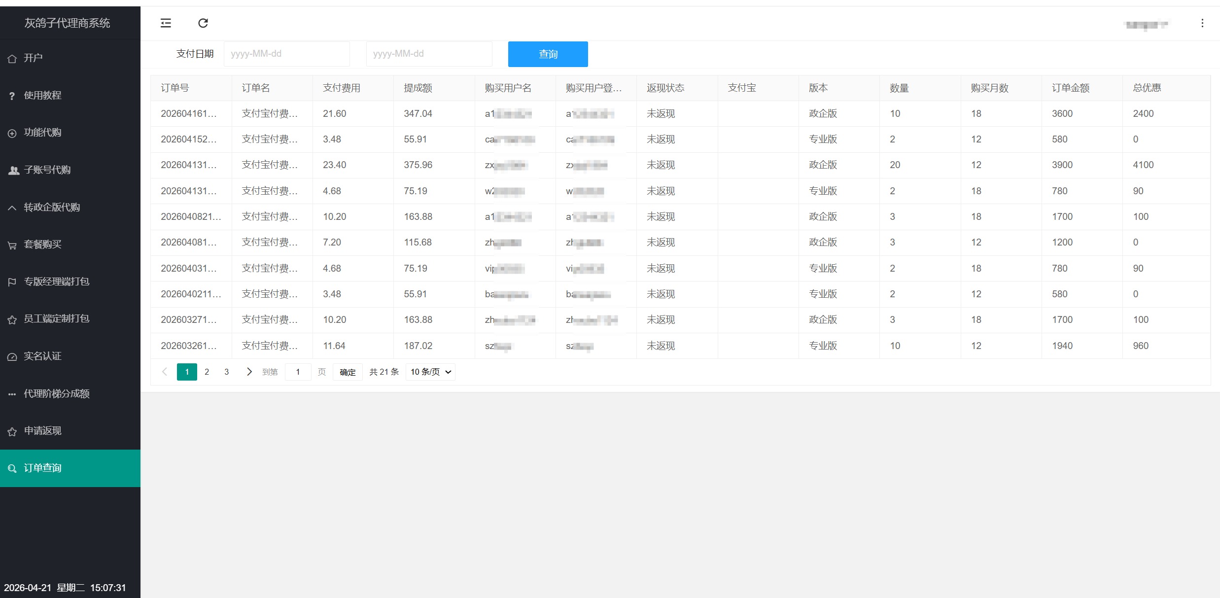
Task: Jump to page 2 in pagination
Action: click(x=207, y=372)
